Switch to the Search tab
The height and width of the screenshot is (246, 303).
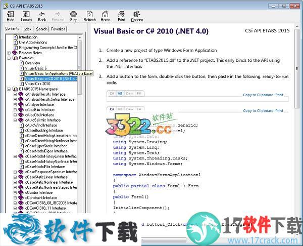[41, 29]
